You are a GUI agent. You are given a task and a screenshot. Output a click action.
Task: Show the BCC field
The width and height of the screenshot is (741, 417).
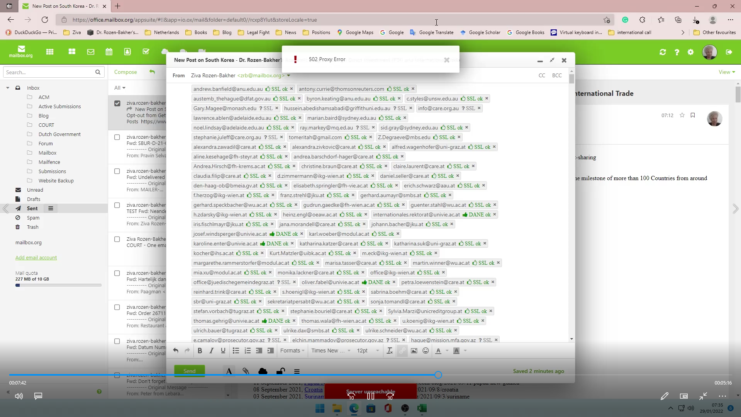557,75
